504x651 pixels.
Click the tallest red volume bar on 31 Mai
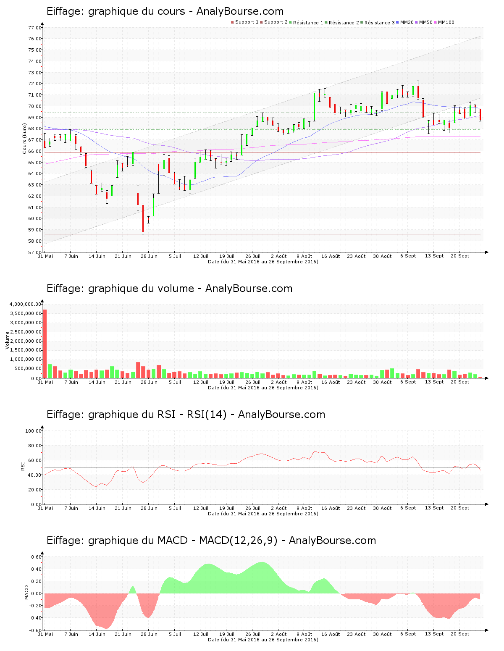click(x=45, y=344)
